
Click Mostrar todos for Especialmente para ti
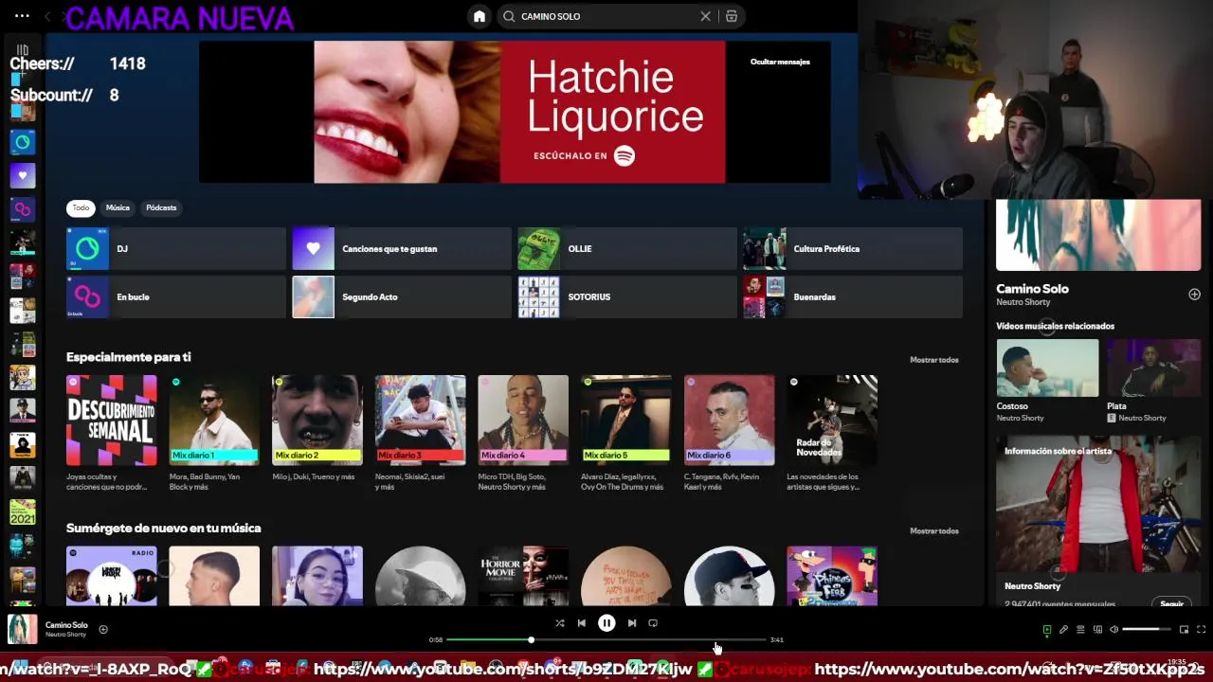(933, 360)
